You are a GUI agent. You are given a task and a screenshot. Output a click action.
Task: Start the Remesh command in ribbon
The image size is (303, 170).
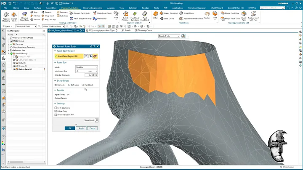(46, 12)
